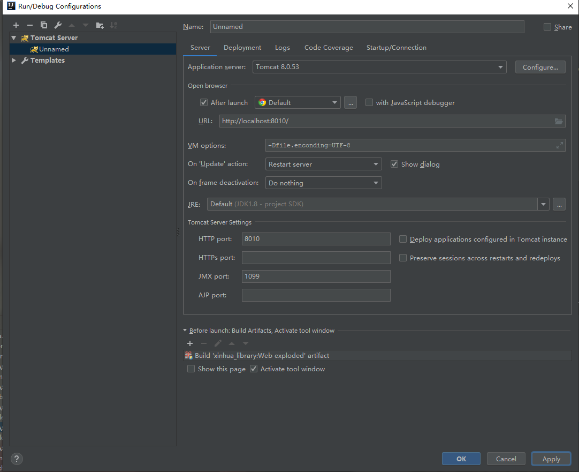The image size is (579, 472).
Task: Open edit defaults wrench icon in toolbar
Action: point(58,25)
